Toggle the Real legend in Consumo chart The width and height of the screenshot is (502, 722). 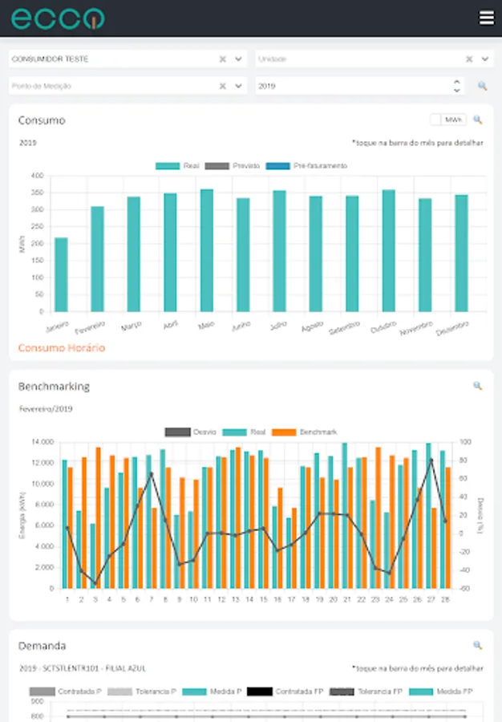177,166
